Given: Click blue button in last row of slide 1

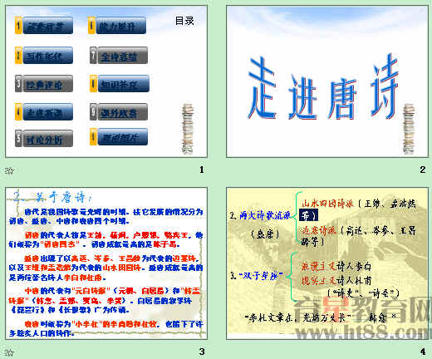Looking at the screenshot, I should coord(119,137).
